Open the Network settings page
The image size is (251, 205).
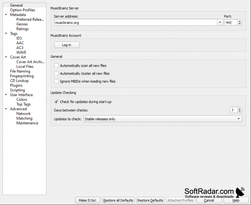click(x=23, y=114)
